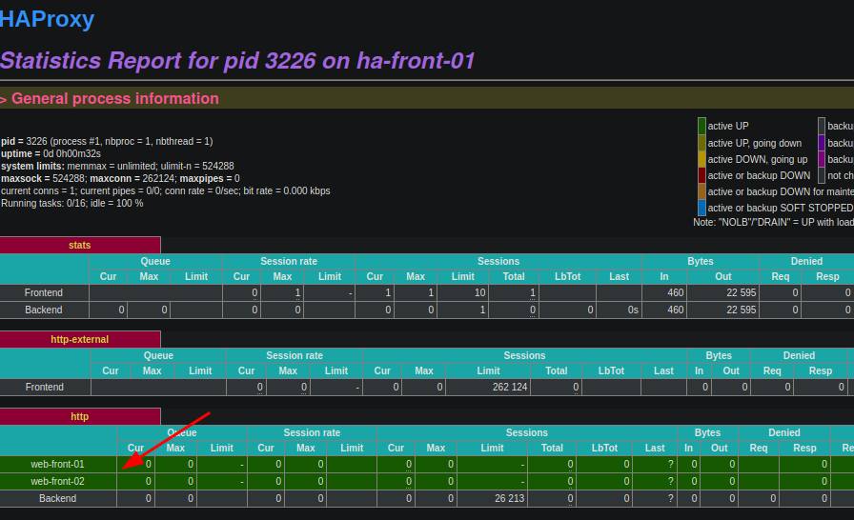Screen dimensions: 854x520
Task: Click the green active UP legend swatch
Action: pyautogui.click(x=701, y=126)
